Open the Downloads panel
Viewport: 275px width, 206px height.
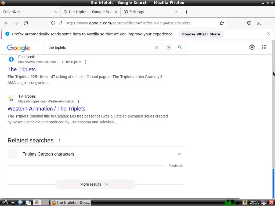(259, 23)
